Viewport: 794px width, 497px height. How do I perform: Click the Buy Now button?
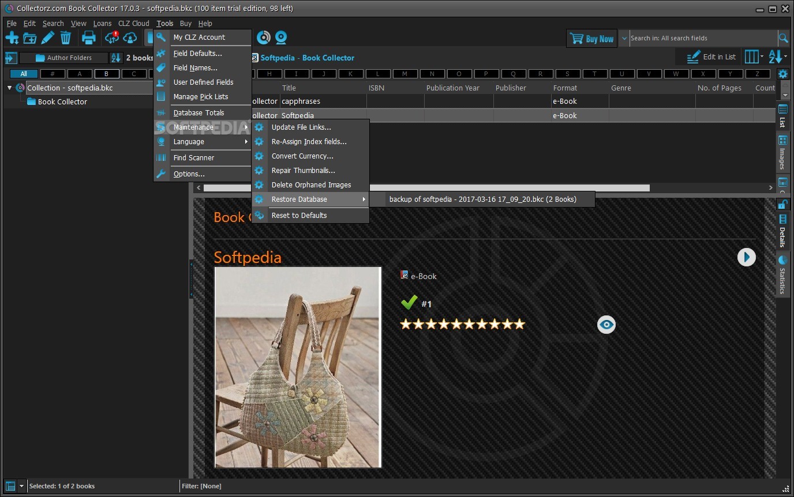[592, 39]
